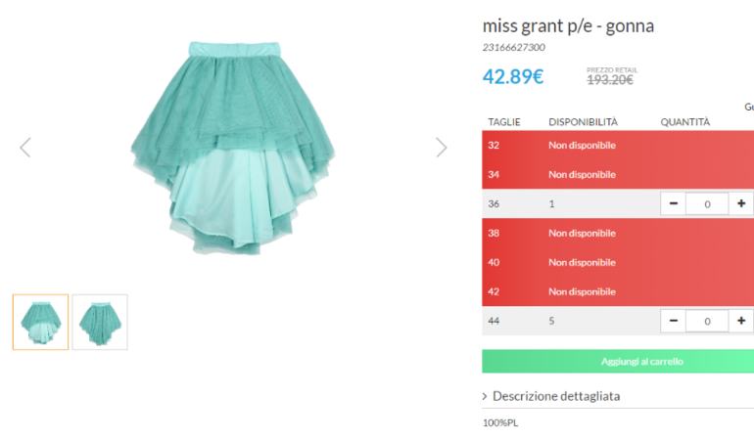Increase quantity for size 36
This screenshot has width=754, height=438.
(x=741, y=203)
